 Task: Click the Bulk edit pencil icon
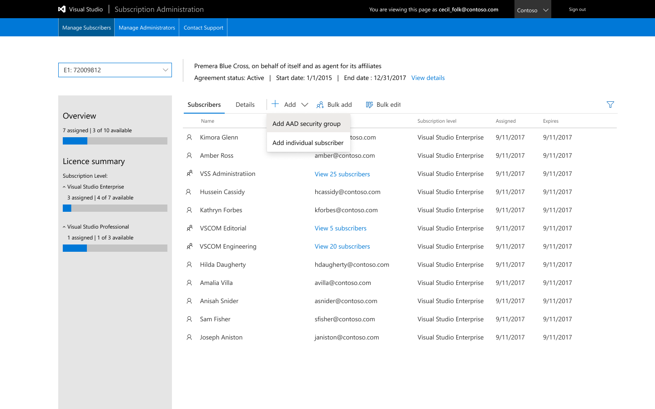pyautogui.click(x=369, y=105)
